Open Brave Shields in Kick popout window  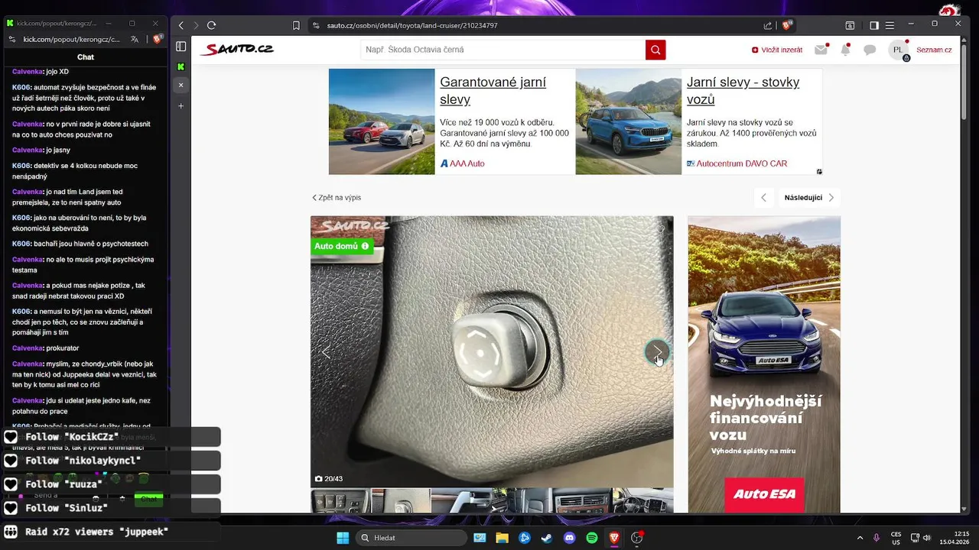click(x=157, y=39)
